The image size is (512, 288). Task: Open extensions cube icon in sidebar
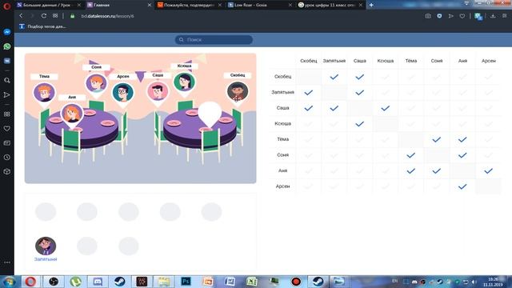point(7,172)
